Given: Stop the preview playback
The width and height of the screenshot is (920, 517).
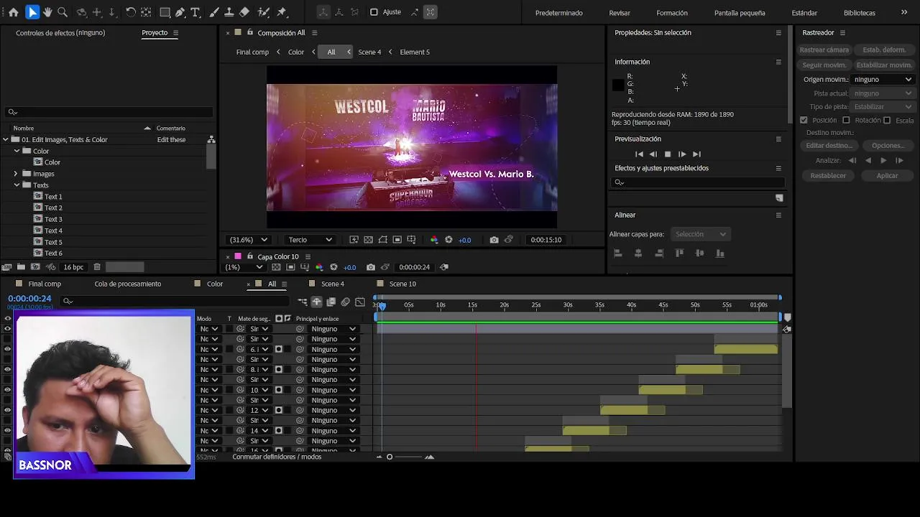Looking at the screenshot, I should (668, 154).
